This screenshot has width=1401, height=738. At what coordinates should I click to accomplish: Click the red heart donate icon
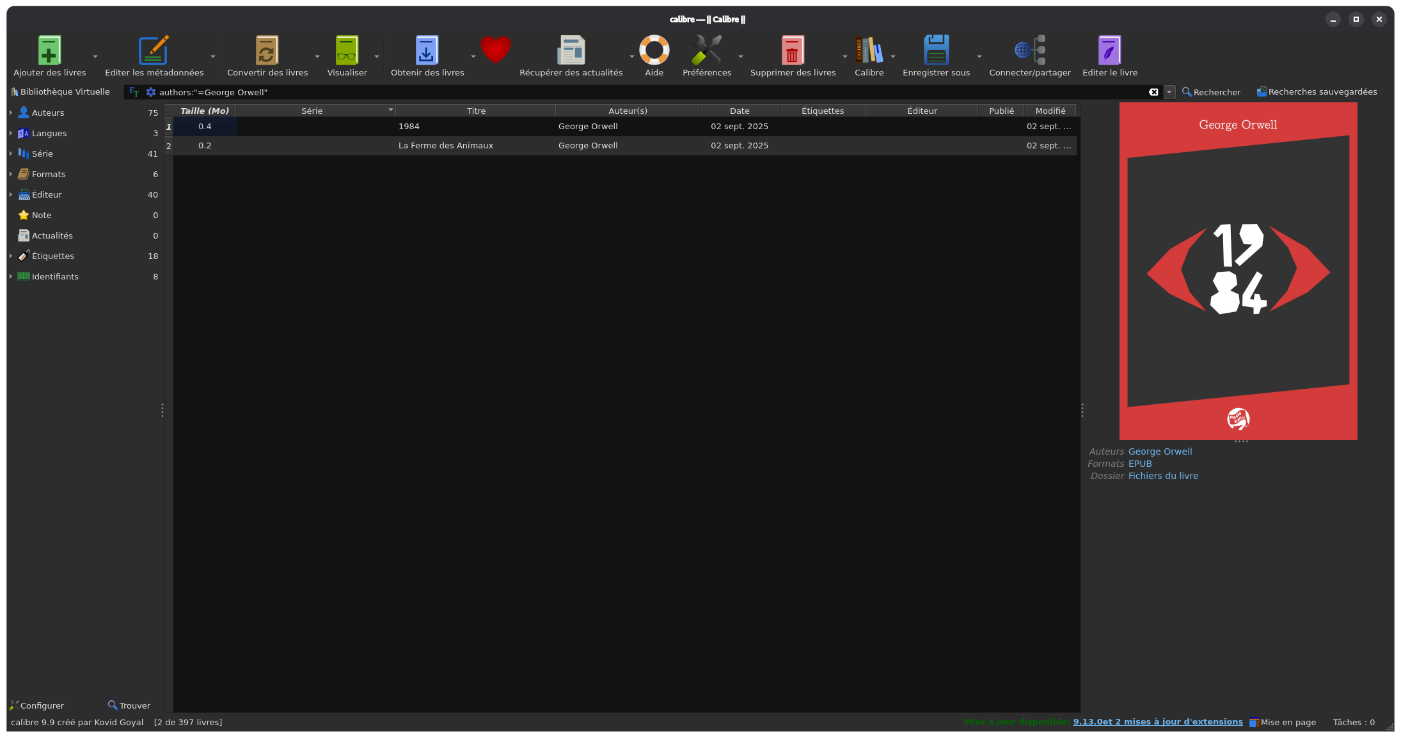point(496,50)
